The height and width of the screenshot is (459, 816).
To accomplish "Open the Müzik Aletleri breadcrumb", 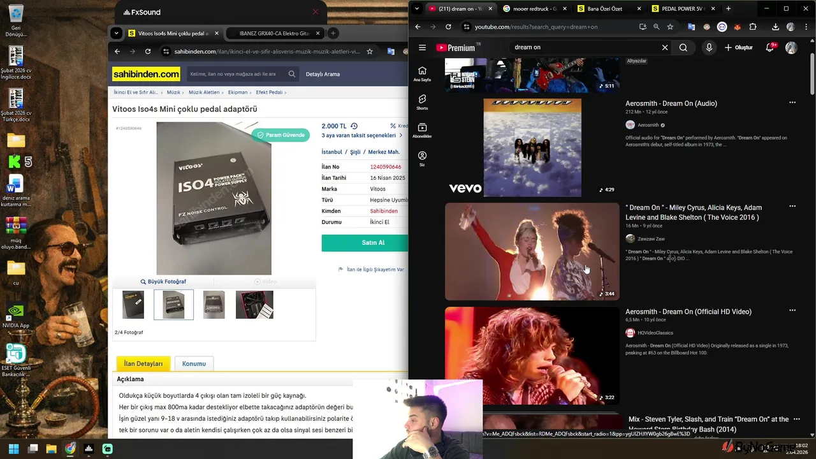I will [x=204, y=92].
